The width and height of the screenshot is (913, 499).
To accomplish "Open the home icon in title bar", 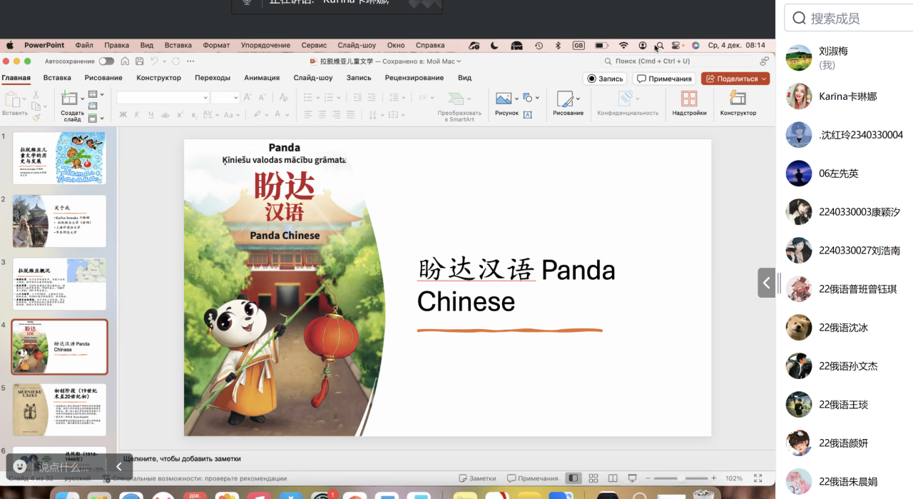I will (126, 61).
